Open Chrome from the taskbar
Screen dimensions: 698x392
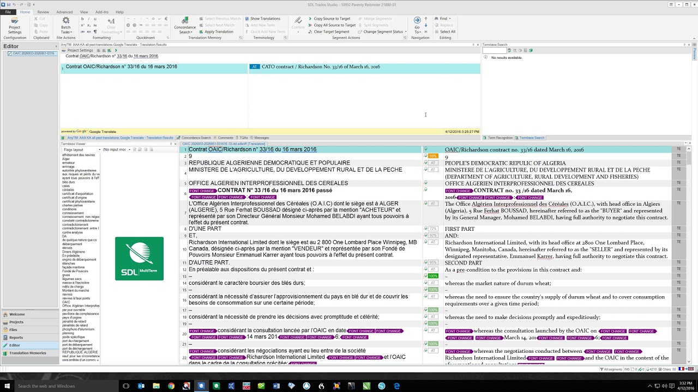(171, 386)
